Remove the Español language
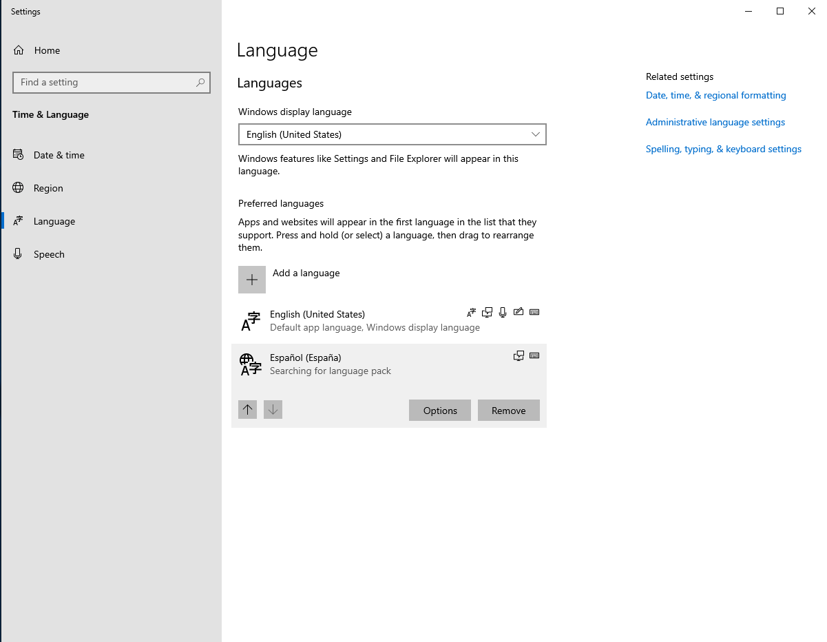The height and width of the screenshot is (642, 827). (x=509, y=411)
